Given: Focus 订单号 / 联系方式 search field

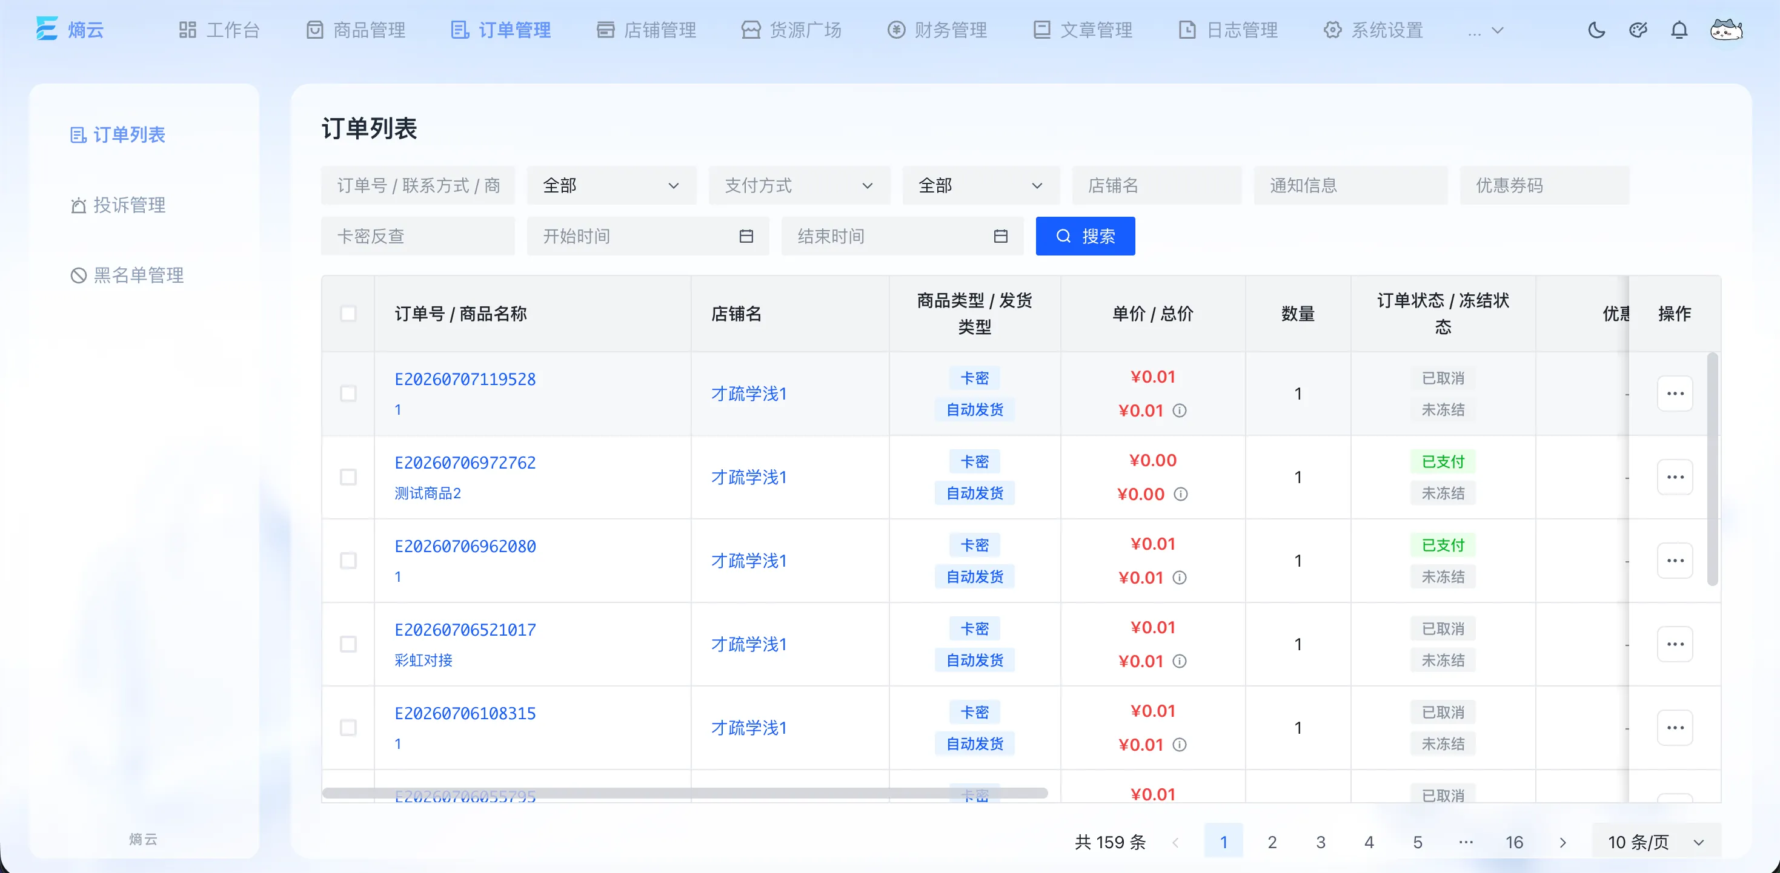Looking at the screenshot, I should coord(418,185).
